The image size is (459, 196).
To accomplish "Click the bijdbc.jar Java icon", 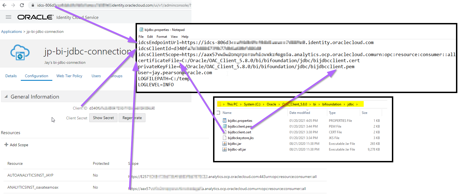I will (225, 143).
